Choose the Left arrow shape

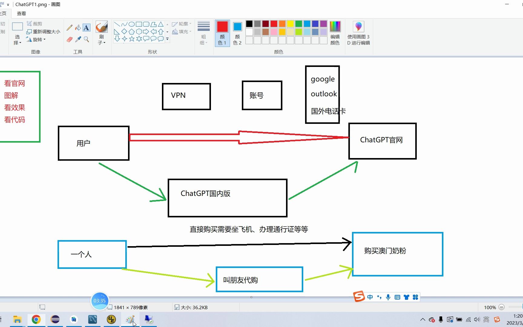[x=153, y=31]
